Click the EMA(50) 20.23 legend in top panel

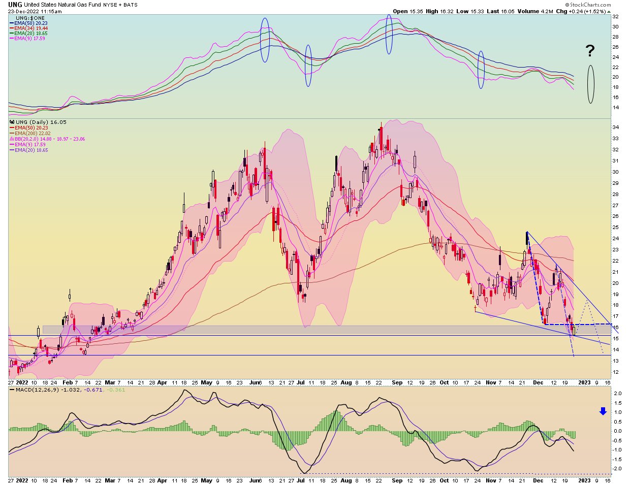pos(30,23)
